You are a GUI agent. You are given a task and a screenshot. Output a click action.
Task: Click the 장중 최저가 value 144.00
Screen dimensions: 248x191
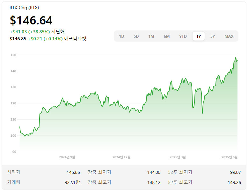(154, 172)
